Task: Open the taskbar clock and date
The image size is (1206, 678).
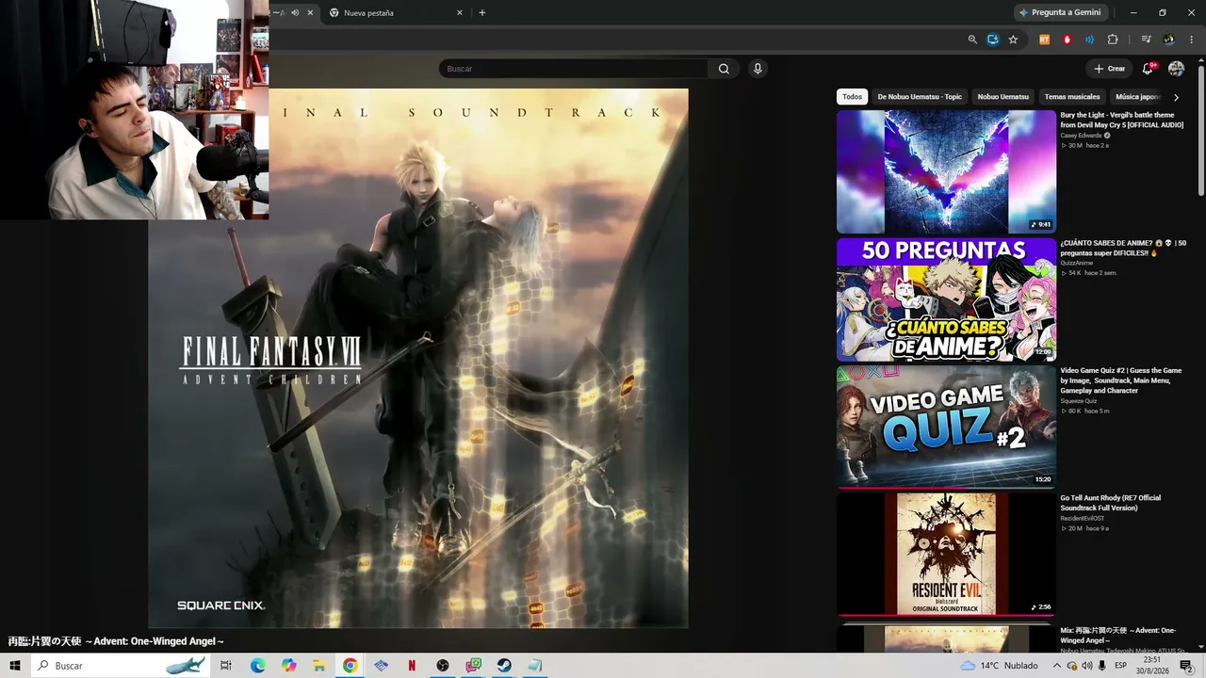Action: [1152, 666]
